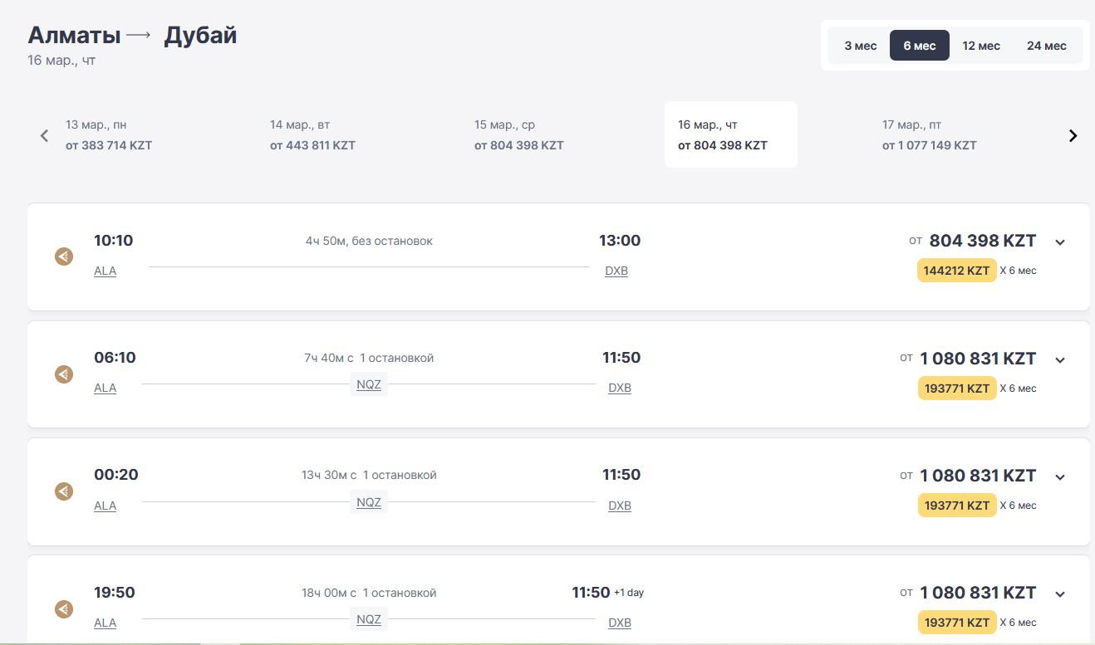
Task: Expand the 06:10 flight details
Action: pos(1059,360)
